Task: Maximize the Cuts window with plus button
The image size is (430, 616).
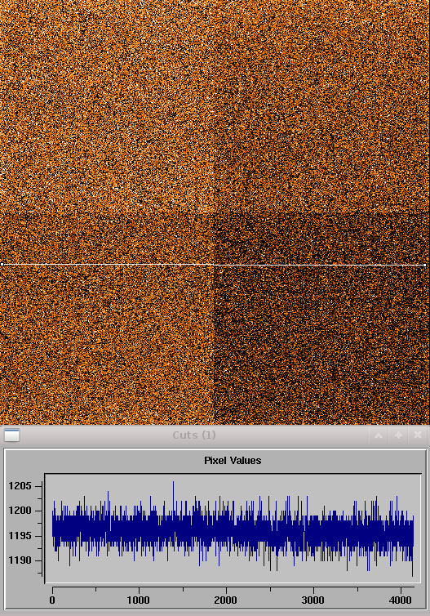Action: coord(398,435)
